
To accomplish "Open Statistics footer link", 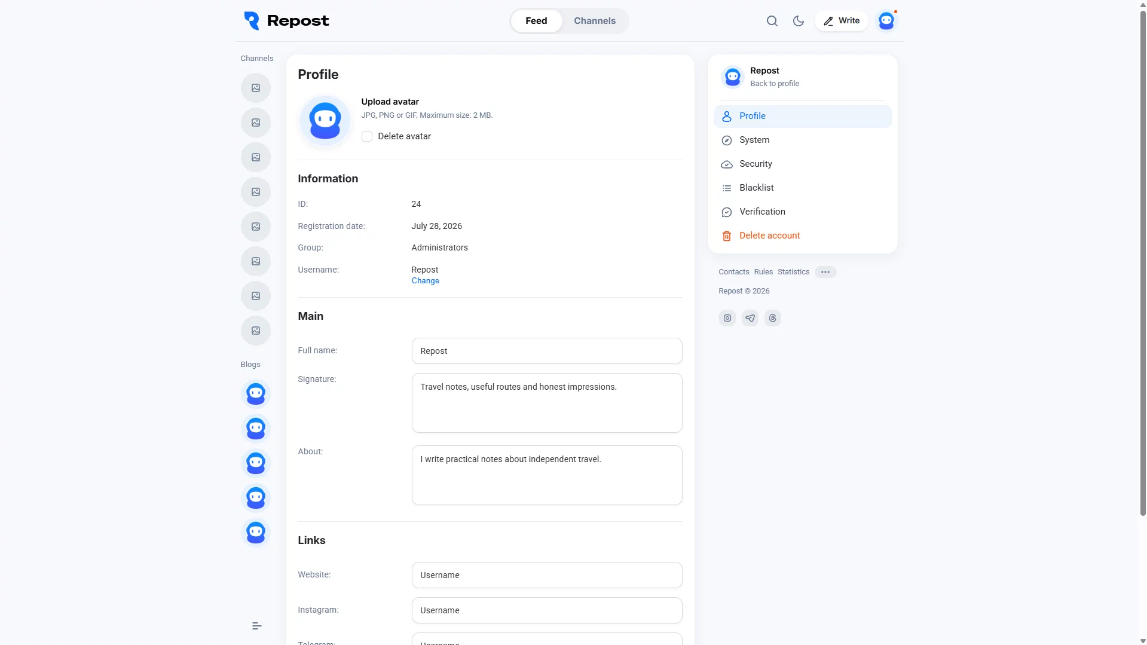I will tap(793, 272).
